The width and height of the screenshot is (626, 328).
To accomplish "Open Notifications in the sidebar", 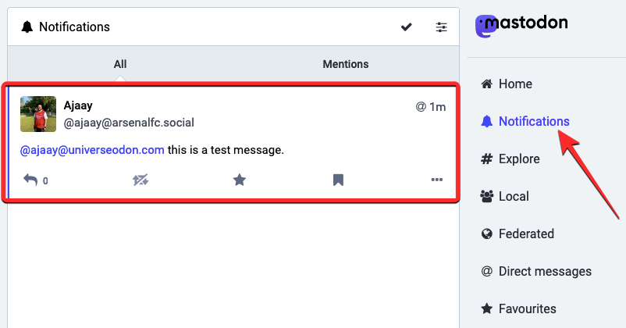I will [x=533, y=121].
